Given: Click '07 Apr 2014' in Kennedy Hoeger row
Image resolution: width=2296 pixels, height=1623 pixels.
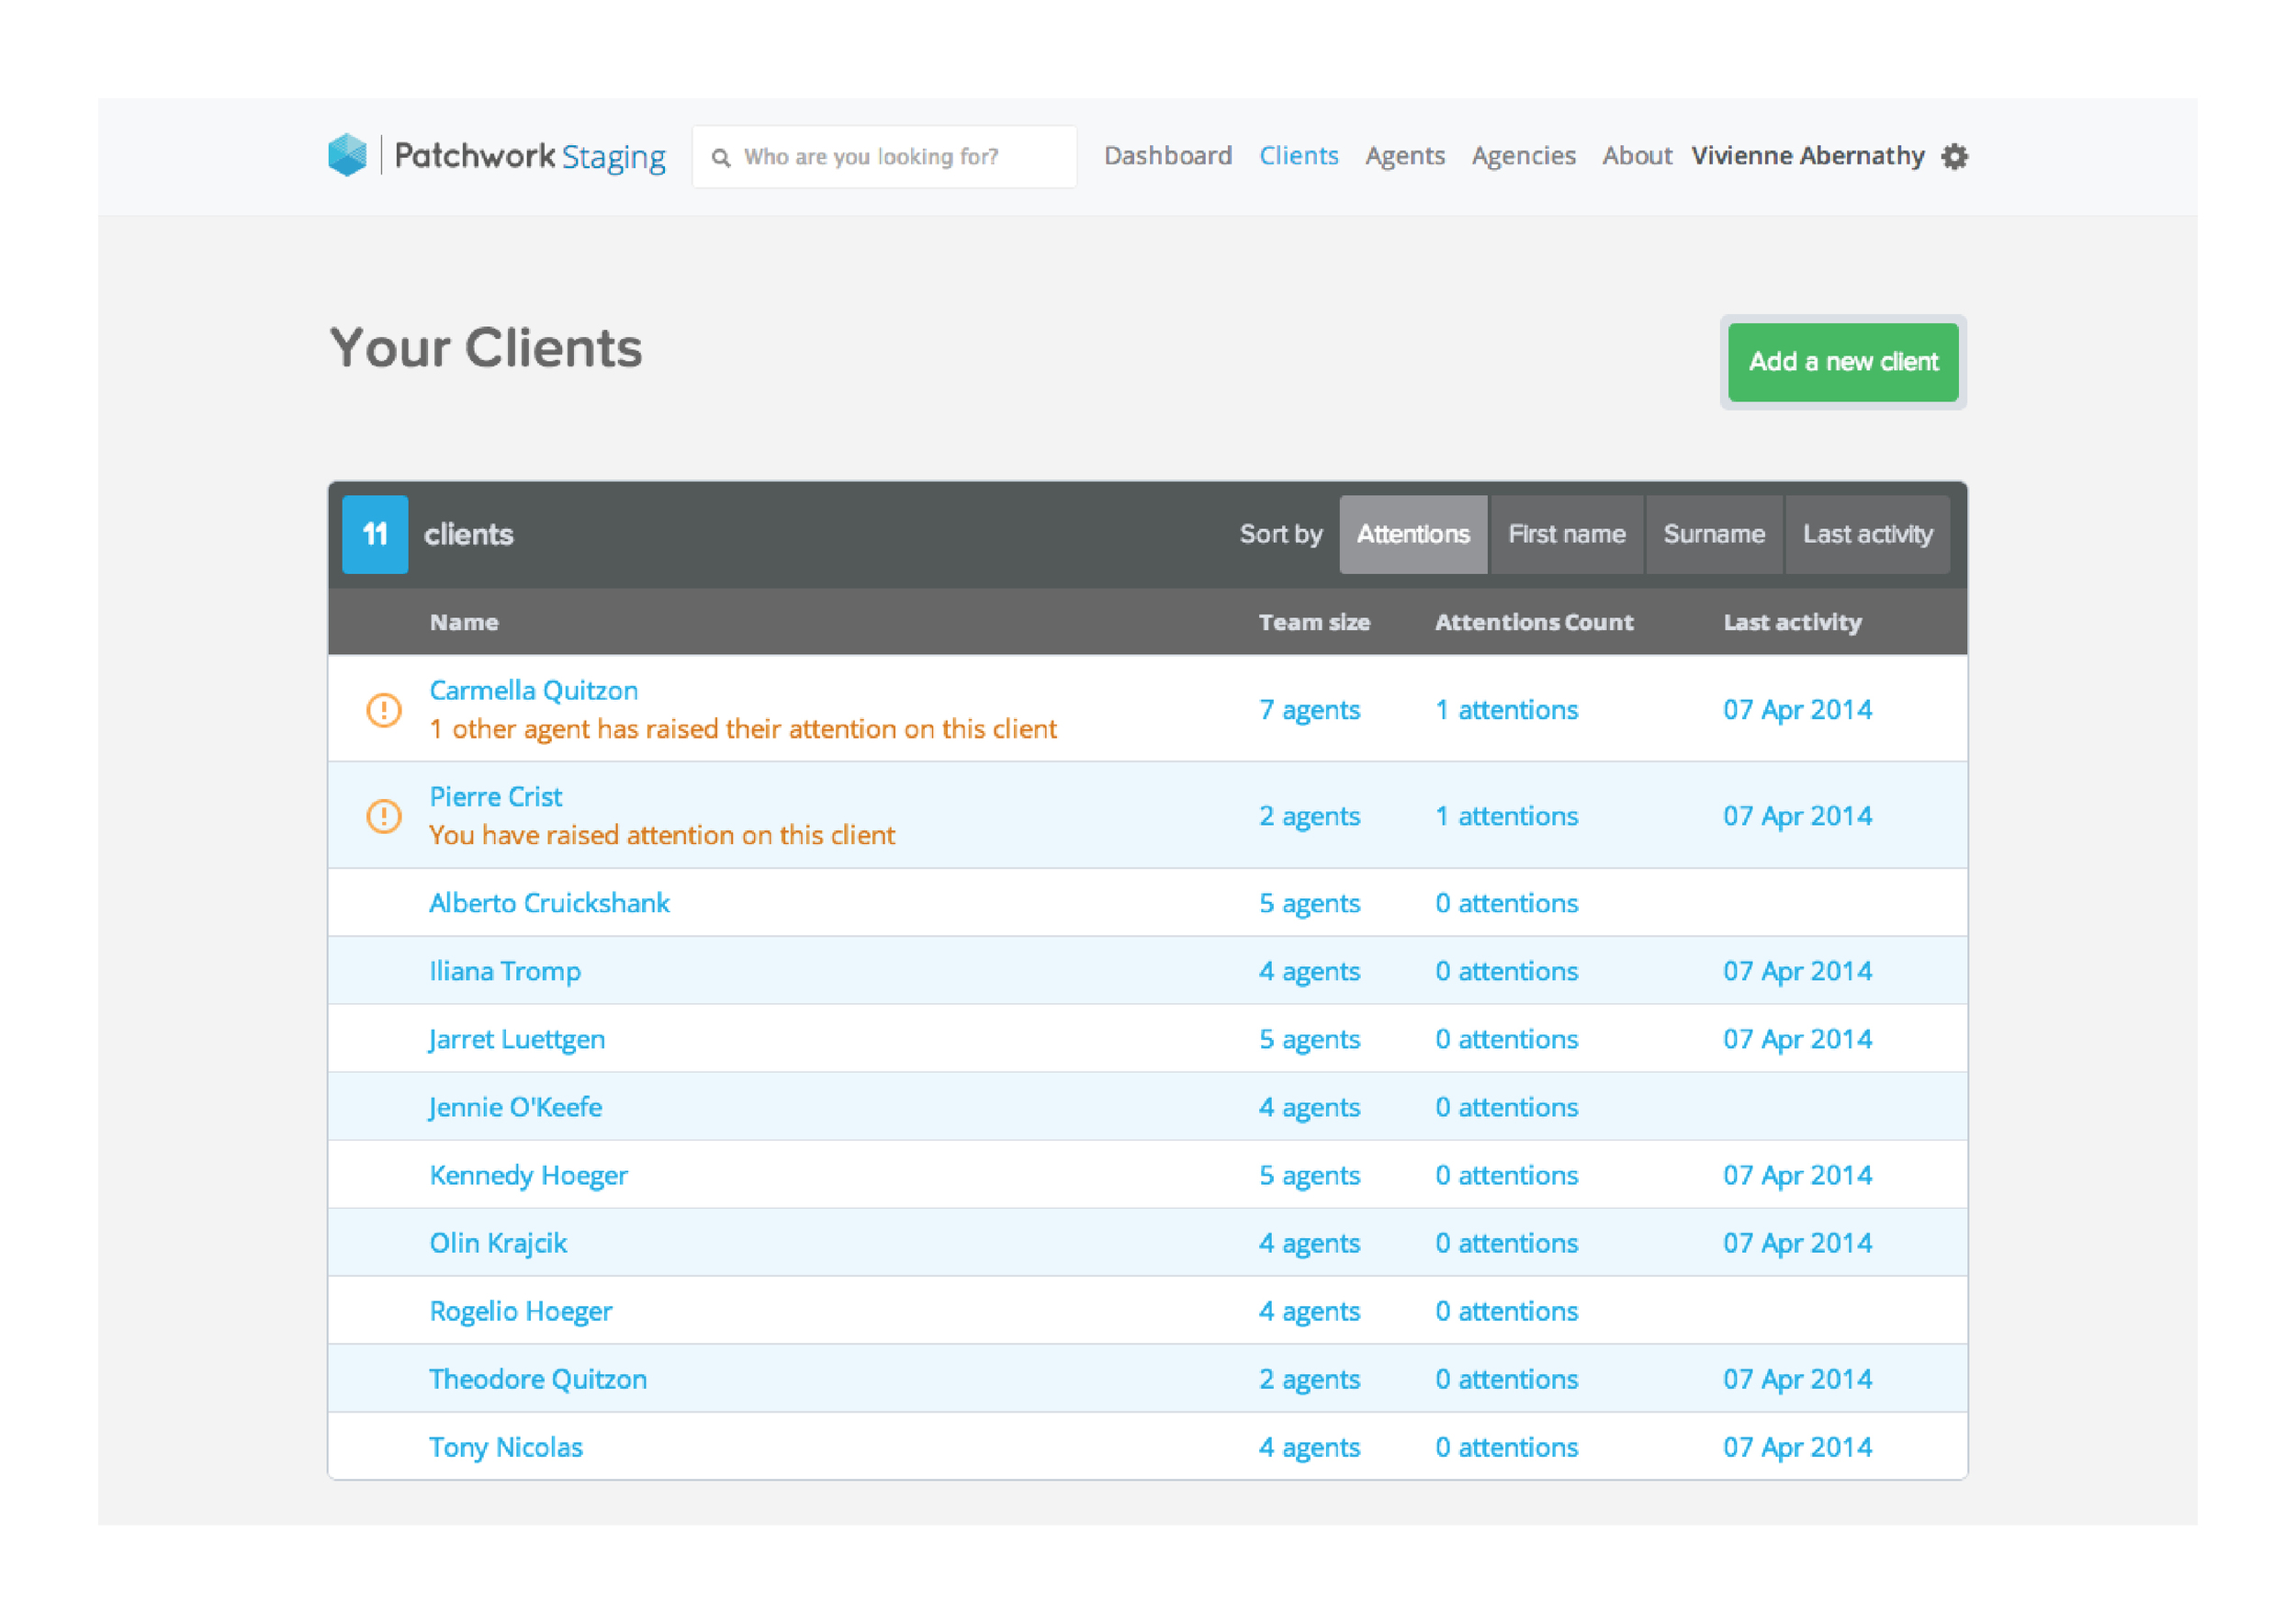Looking at the screenshot, I should pos(1797,1175).
